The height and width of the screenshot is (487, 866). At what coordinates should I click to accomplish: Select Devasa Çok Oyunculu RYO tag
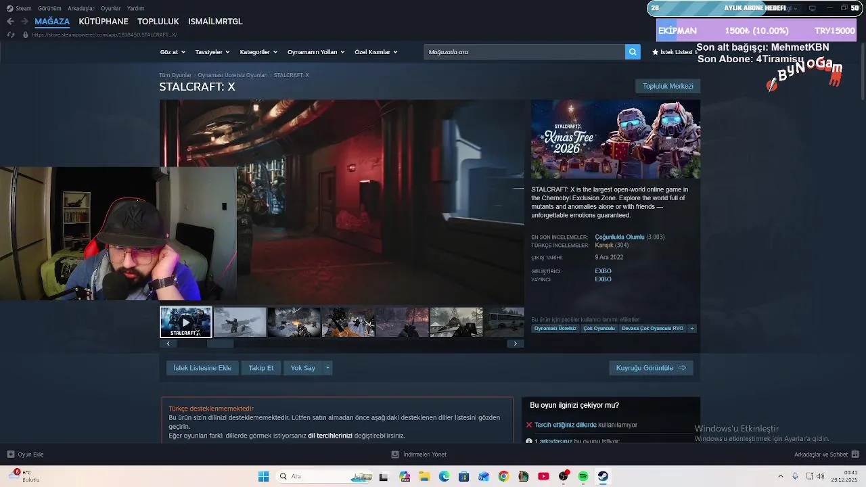(x=652, y=328)
